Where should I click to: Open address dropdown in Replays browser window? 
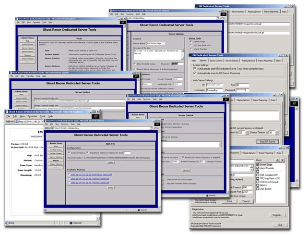pos(151,128)
